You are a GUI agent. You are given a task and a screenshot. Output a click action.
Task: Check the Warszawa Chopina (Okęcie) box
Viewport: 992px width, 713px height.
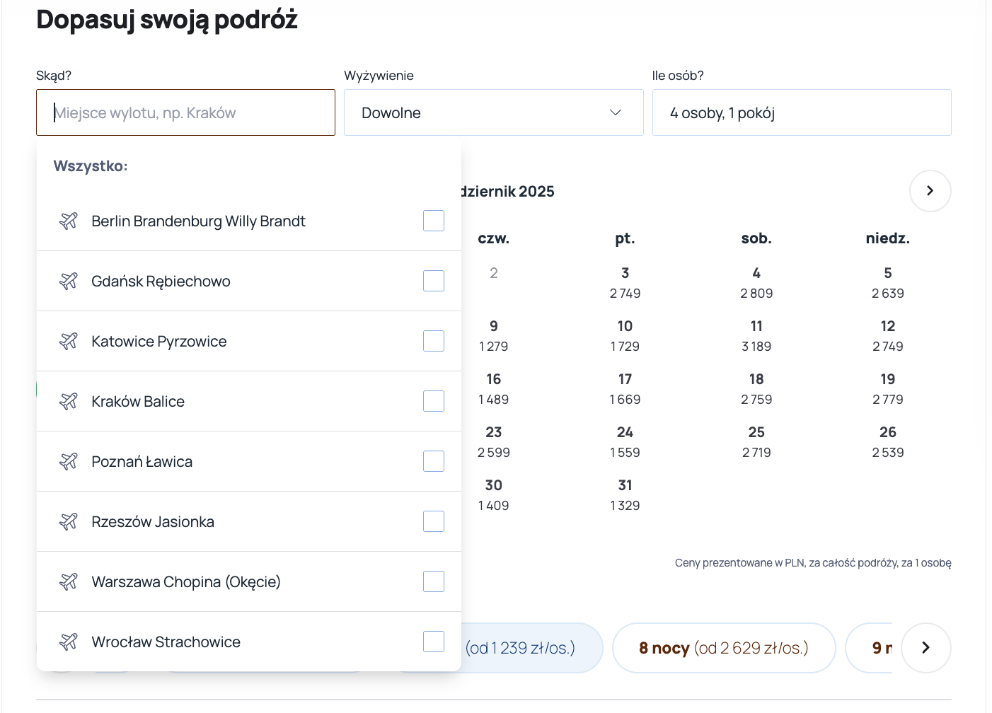434,581
